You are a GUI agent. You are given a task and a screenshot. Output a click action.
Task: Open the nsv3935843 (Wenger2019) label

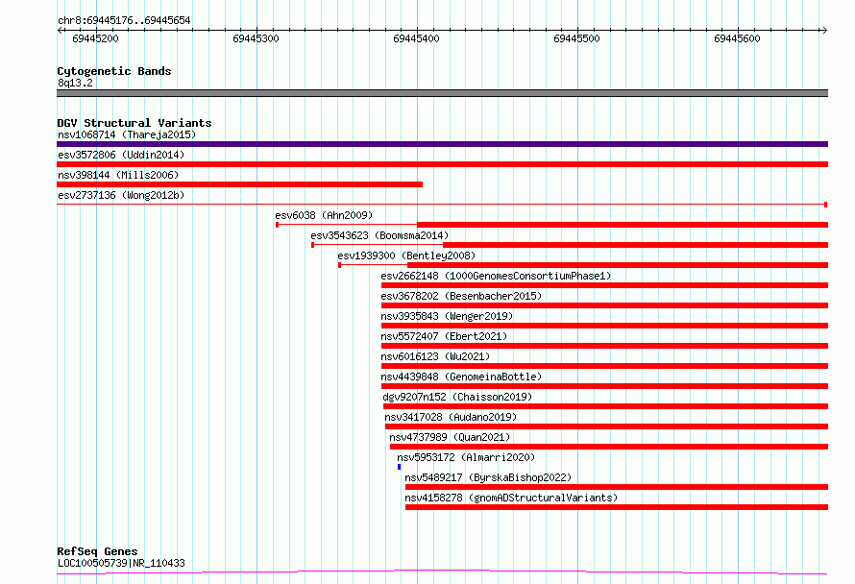pos(447,316)
